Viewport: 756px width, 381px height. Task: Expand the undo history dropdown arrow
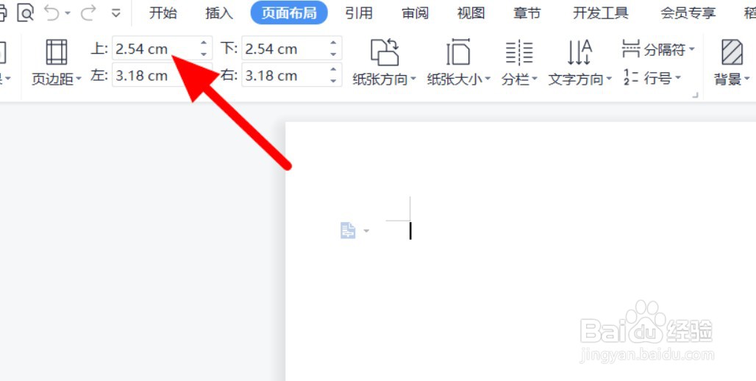68,13
